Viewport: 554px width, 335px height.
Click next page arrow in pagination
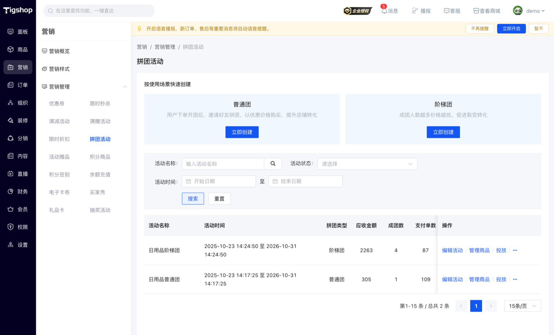[491, 306]
